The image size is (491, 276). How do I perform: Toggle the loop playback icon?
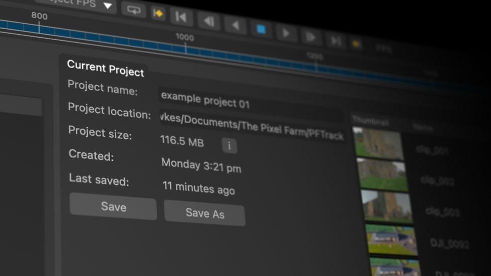pyautogui.click(x=134, y=10)
